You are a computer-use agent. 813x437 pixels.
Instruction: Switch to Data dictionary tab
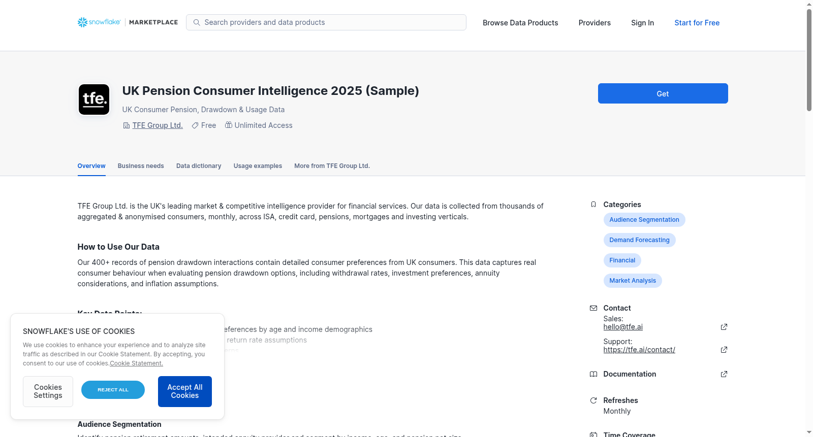point(199,166)
